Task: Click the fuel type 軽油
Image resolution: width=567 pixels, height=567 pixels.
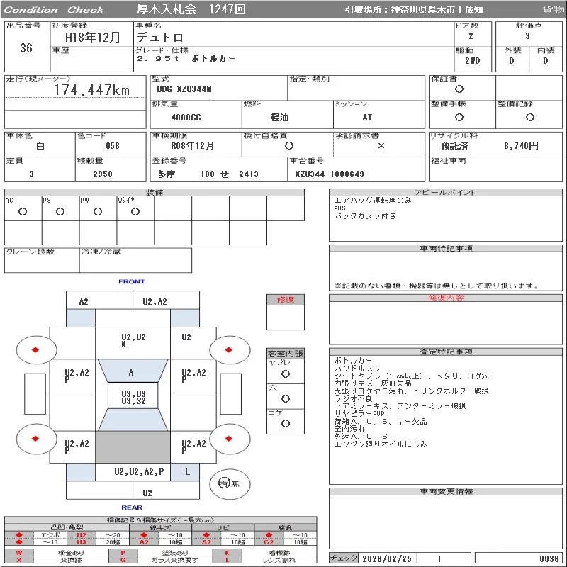Action: click(279, 118)
